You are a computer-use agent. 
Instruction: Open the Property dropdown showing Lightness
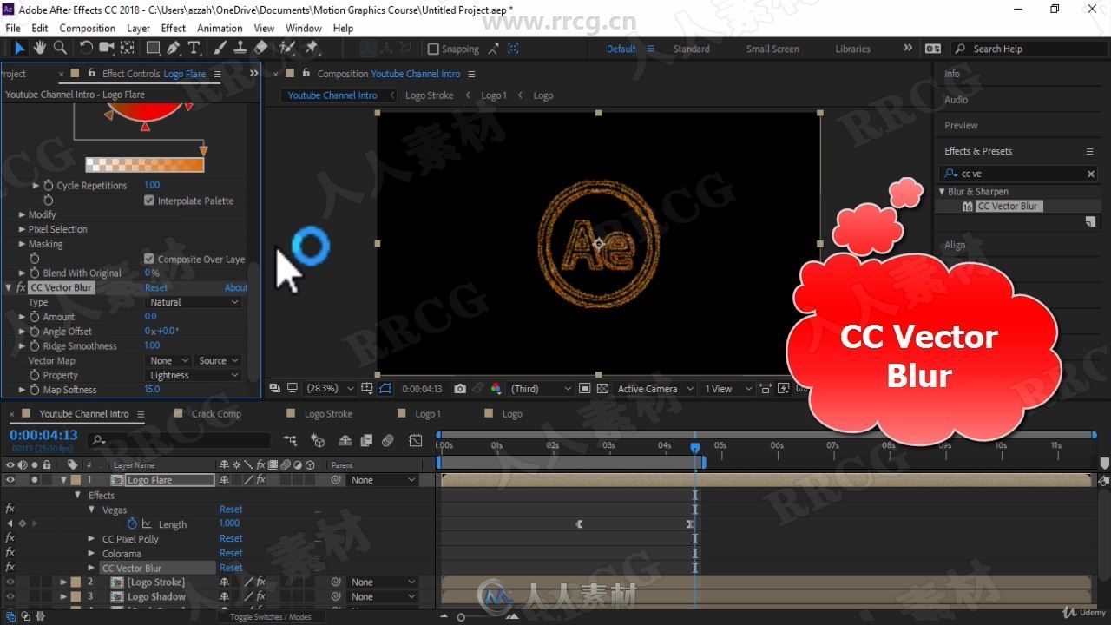[194, 375]
